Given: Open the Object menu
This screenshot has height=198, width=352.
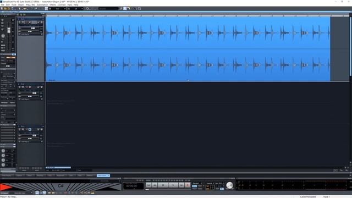Looking at the screenshot, I should point(21,5).
